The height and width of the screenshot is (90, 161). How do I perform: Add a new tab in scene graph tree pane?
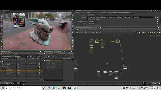click(x=10, y=51)
